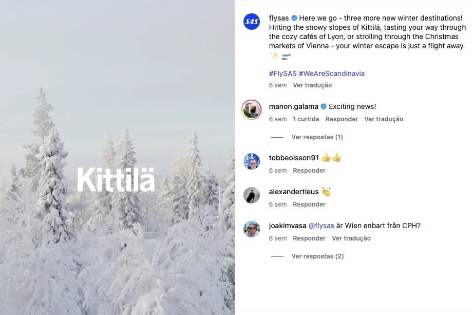The height and width of the screenshot is (315, 472).
Task: Open tobbeolsson91's avatar
Action: pyautogui.click(x=251, y=161)
